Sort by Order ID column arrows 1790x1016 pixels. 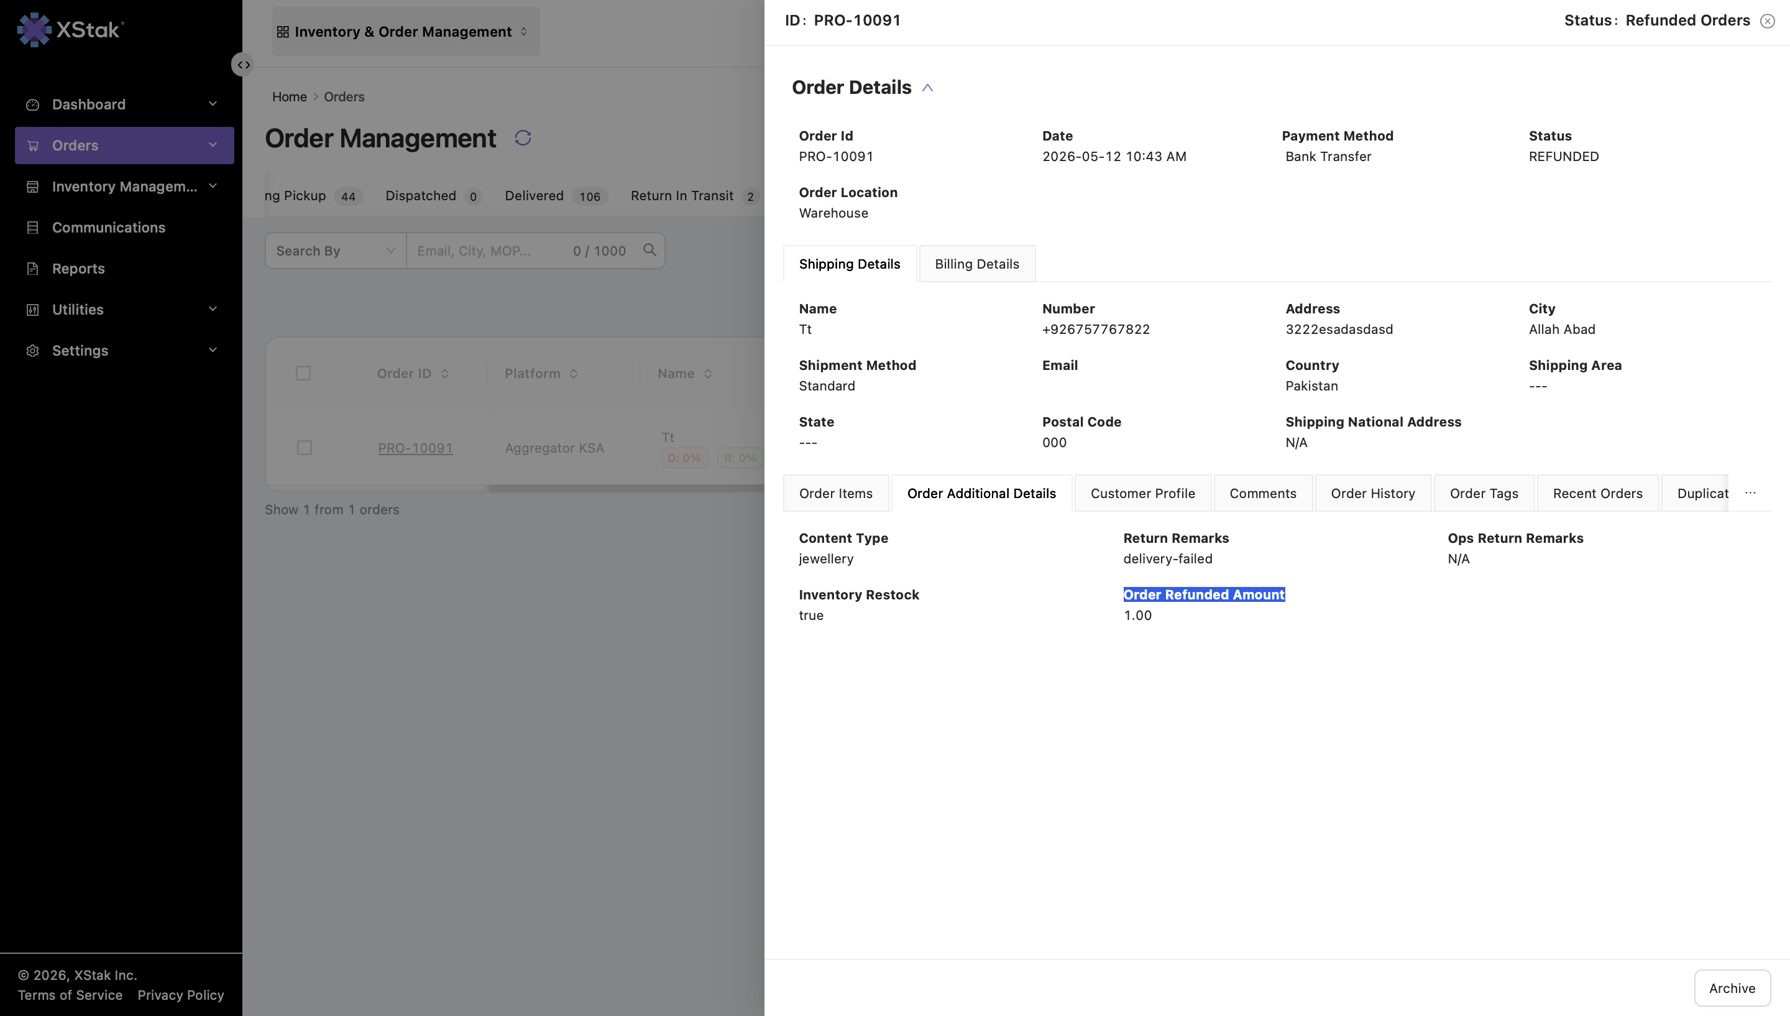point(444,374)
